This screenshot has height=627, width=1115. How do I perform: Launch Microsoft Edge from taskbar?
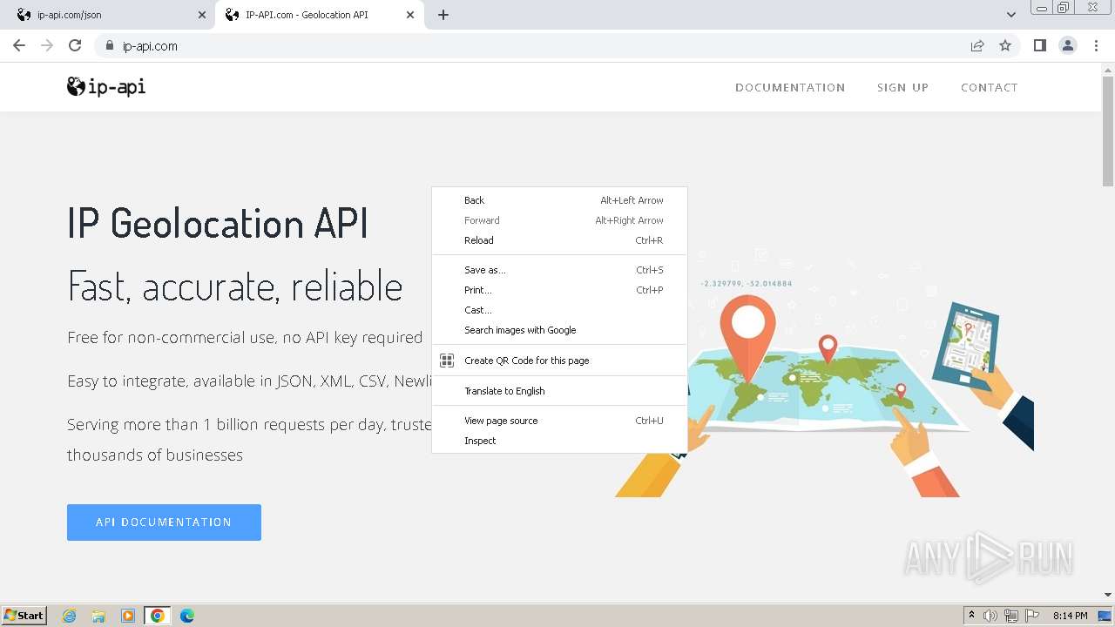click(187, 616)
